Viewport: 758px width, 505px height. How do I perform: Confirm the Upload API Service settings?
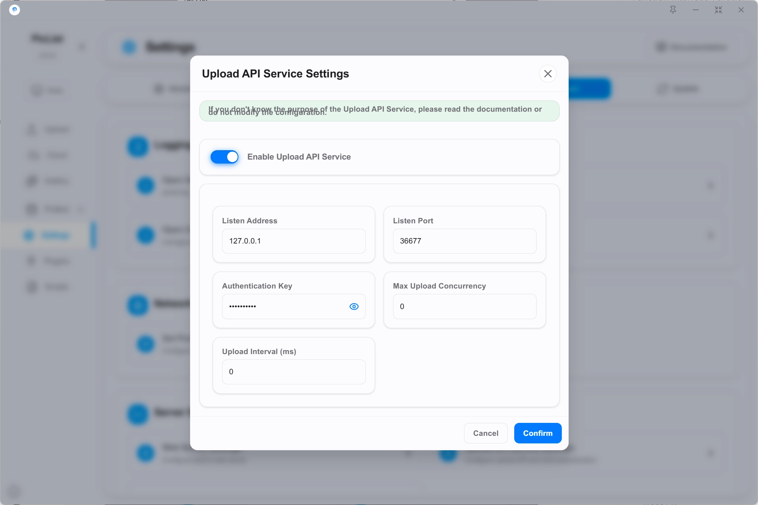538,433
